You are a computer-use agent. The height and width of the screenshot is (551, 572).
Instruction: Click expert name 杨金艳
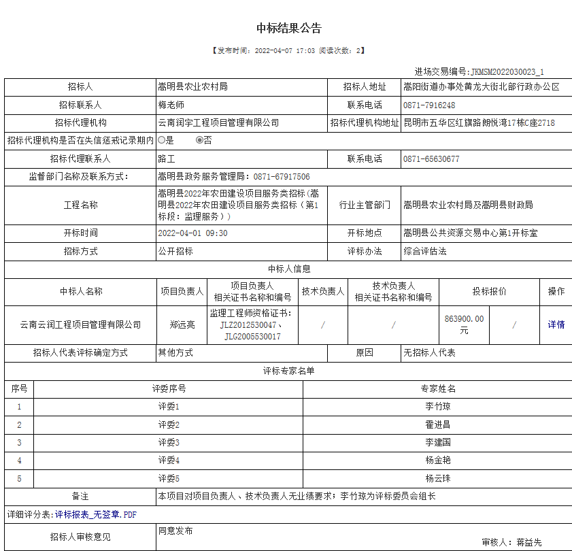tap(437, 461)
